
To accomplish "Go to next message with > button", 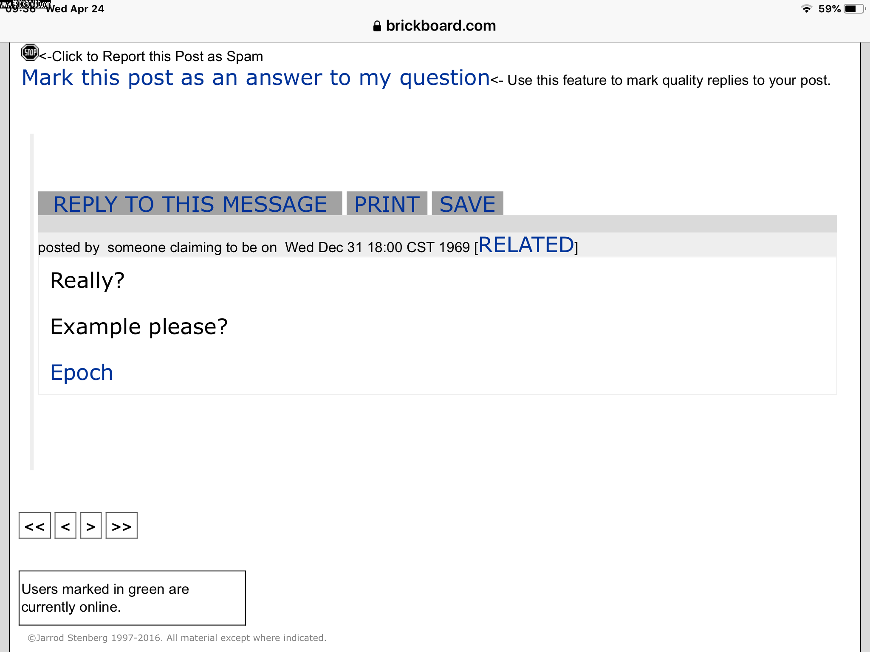I will coord(91,526).
